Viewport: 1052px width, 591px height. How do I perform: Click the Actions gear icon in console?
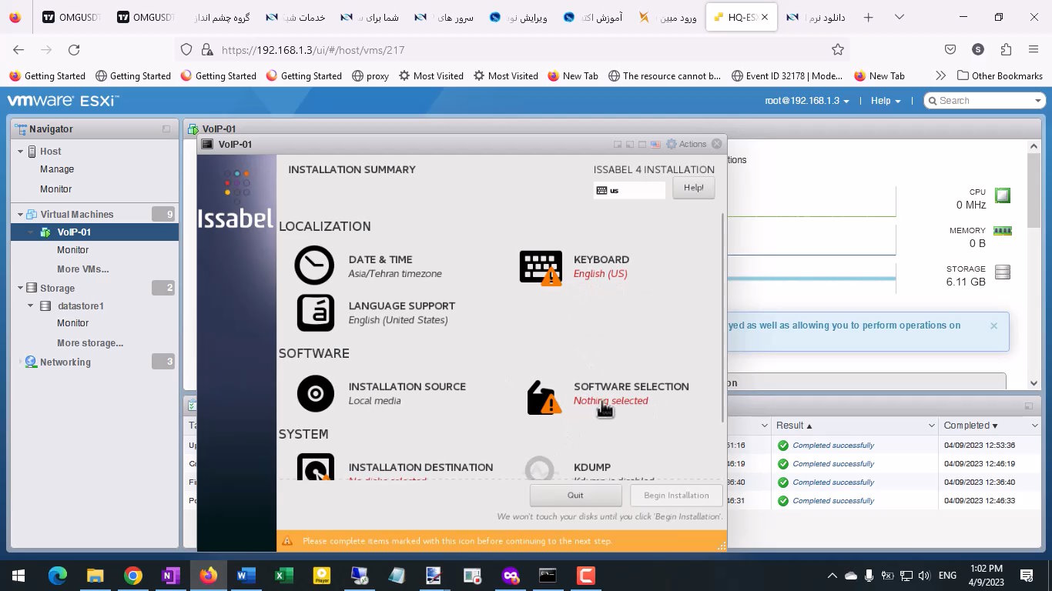coord(671,144)
